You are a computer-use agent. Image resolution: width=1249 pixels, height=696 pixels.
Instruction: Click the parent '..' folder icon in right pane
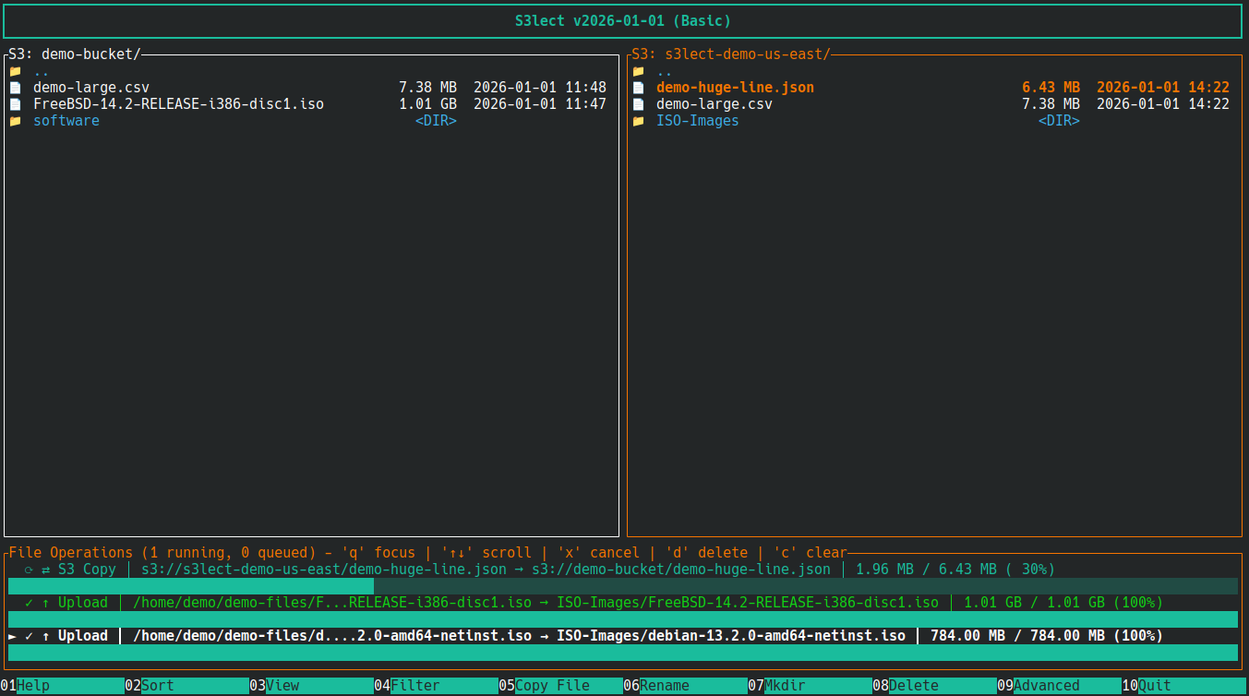point(639,70)
